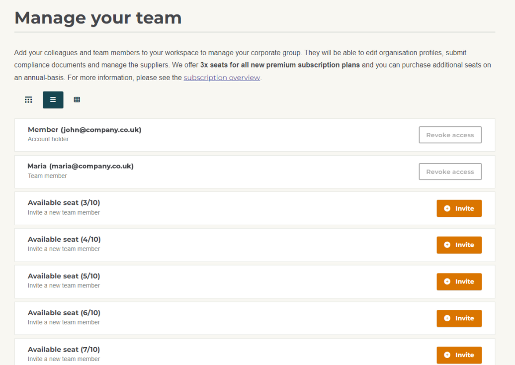Screen dimensions: 515x365
Task: Click the bold 3x seats premium text
Action: click(x=280, y=65)
